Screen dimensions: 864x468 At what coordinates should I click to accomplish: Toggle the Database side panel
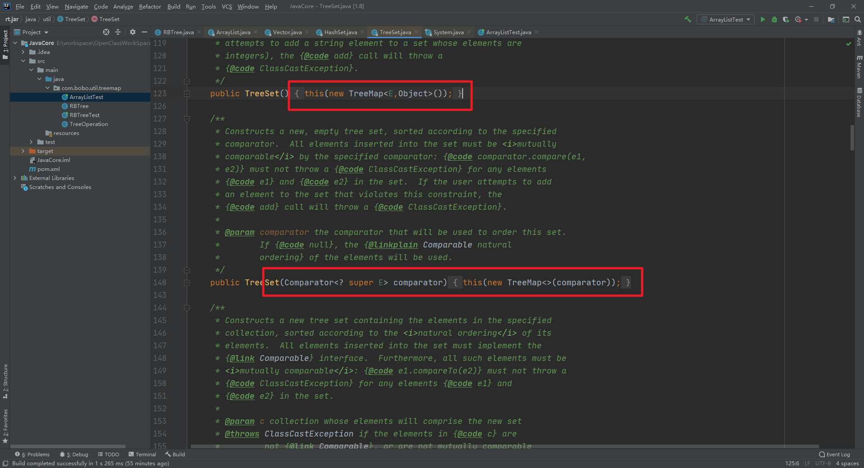click(x=859, y=103)
